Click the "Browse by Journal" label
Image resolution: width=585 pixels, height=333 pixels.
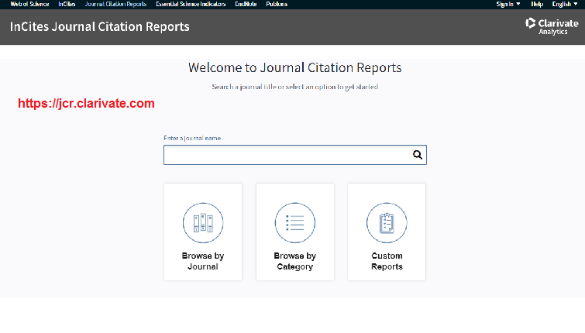203,261
